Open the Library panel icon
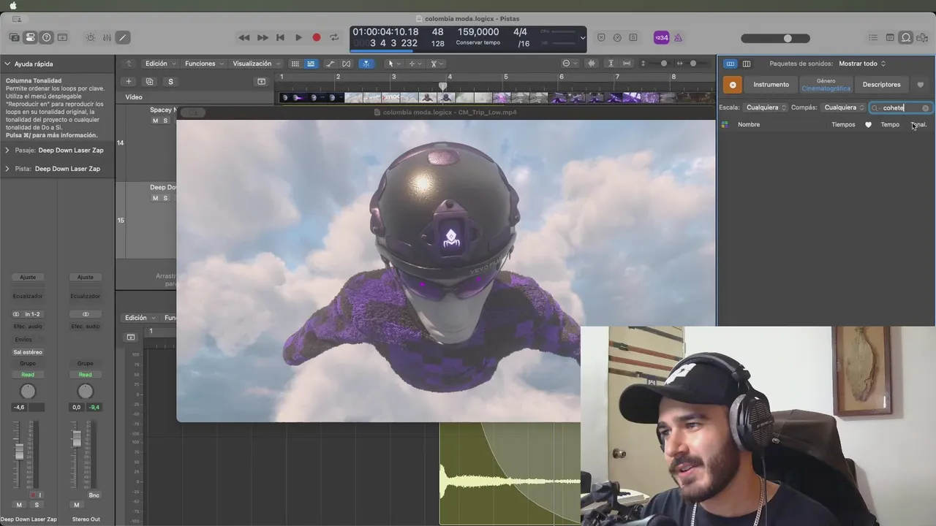This screenshot has height=526, width=936. click(x=15, y=37)
